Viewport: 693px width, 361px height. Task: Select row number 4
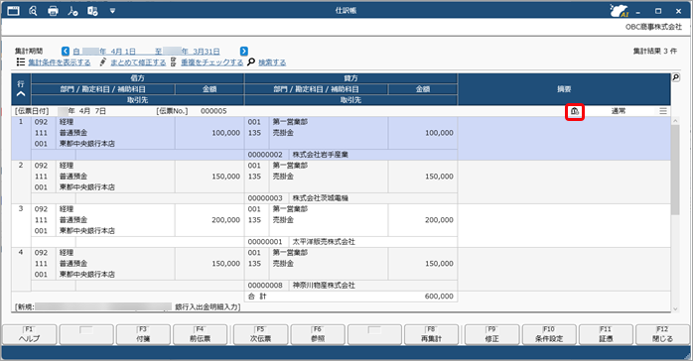click(21, 253)
